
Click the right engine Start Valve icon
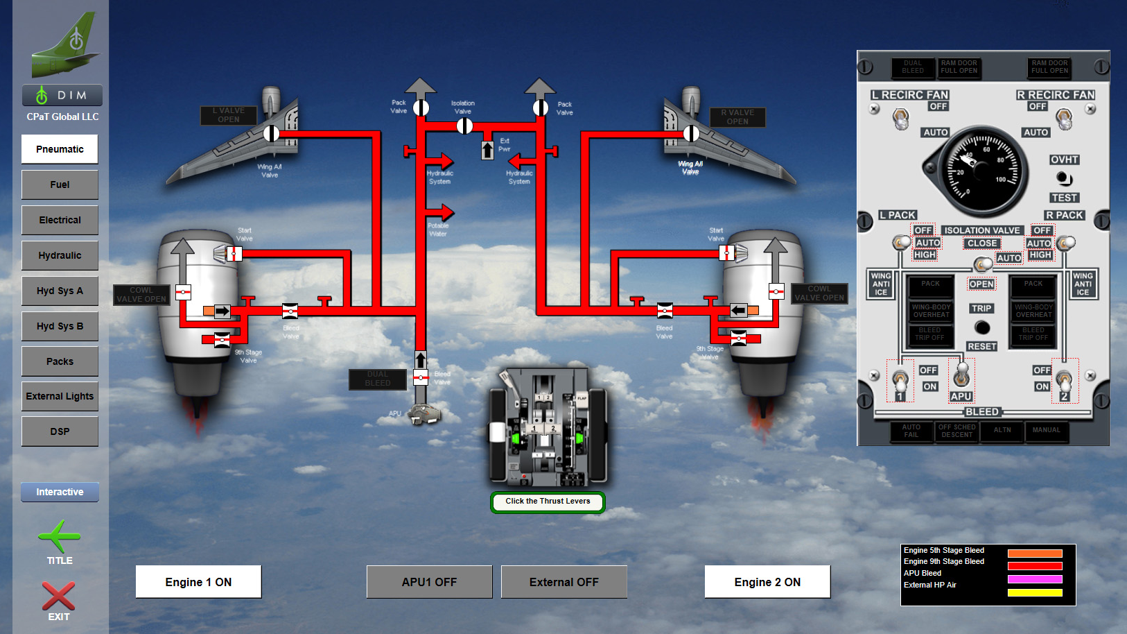tap(726, 253)
